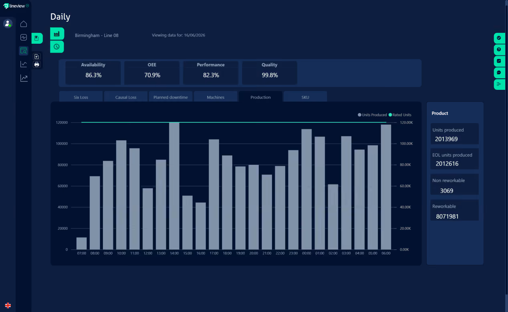This screenshot has width=508, height=312.
Task: Click Units produced value 2013969
Action: point(446,139)
